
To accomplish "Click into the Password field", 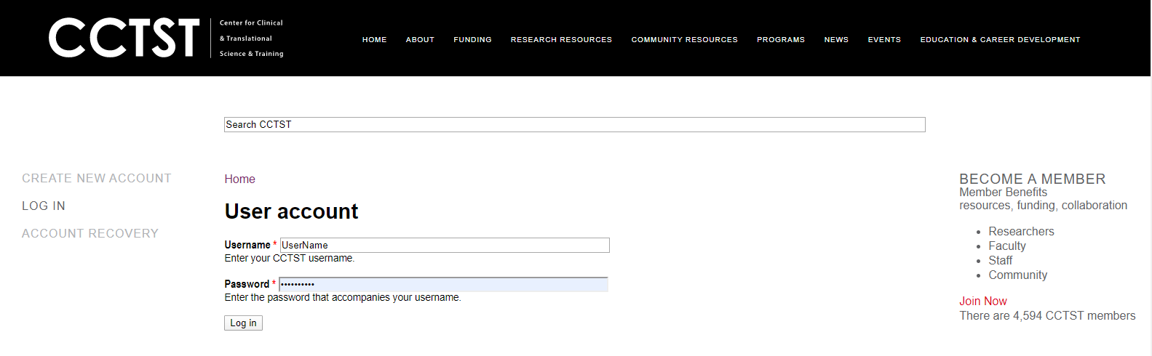I will tap(444, 284).
